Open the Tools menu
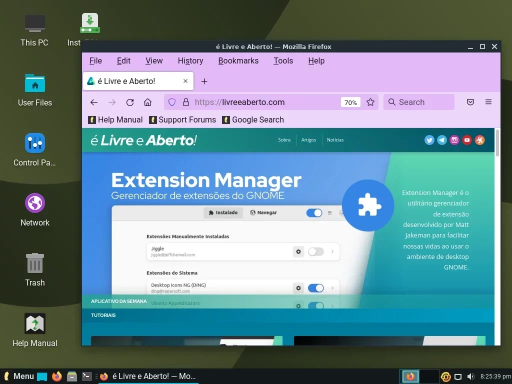This screenshot has width=512, height=384. (x=283, y=60)
